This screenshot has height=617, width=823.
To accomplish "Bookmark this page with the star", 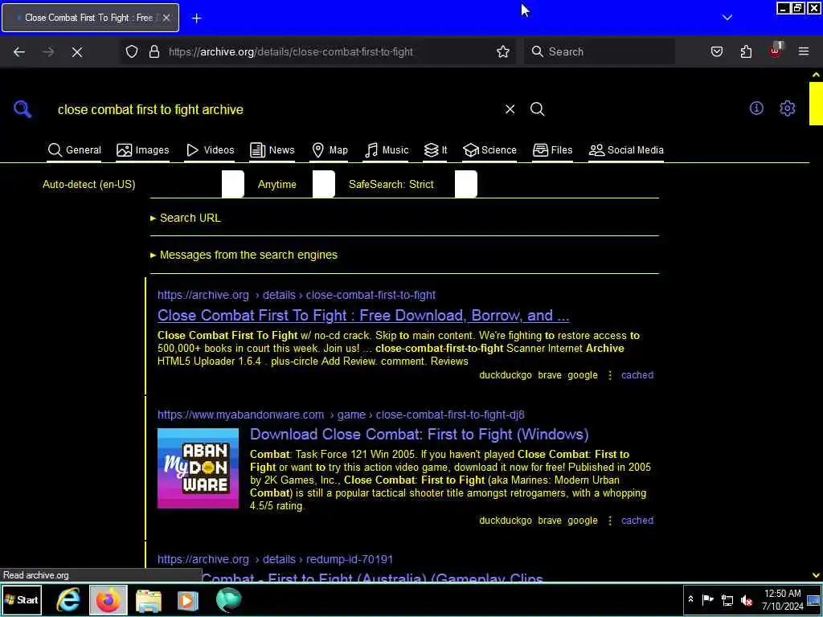I will (x=503, y=51).
